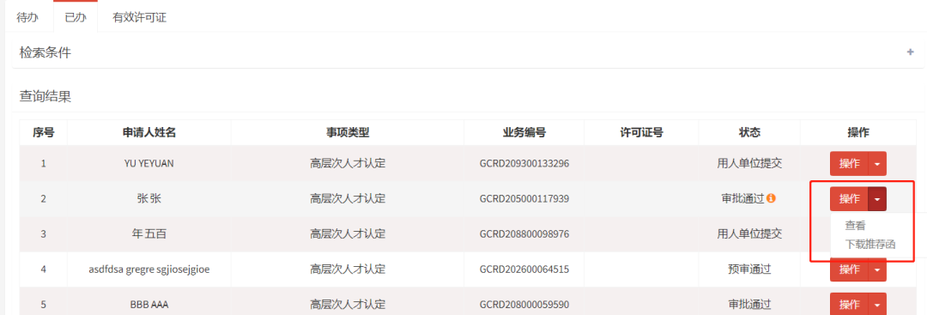The image size is (927, 315).
Task: Click the 序号 column header
Action: tap(43, 132)
